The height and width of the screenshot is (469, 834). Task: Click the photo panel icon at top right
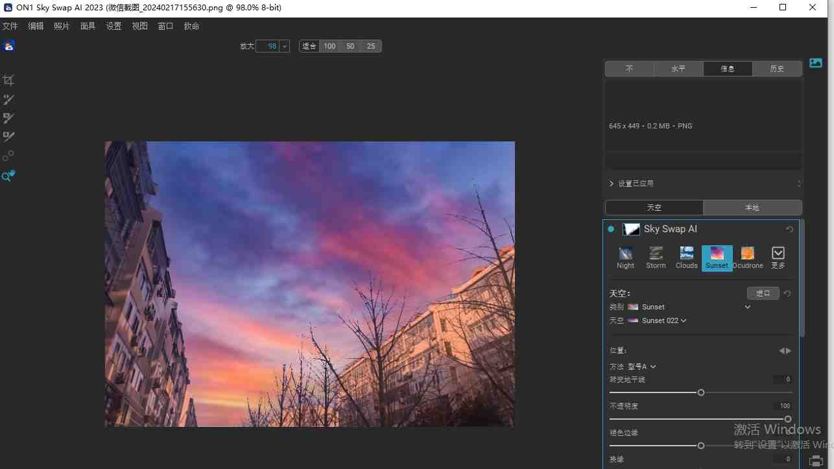pos(816,63)
